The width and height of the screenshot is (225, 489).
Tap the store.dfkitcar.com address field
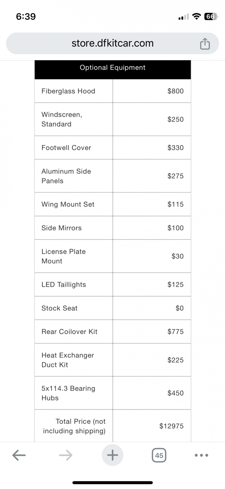[112, 43]
